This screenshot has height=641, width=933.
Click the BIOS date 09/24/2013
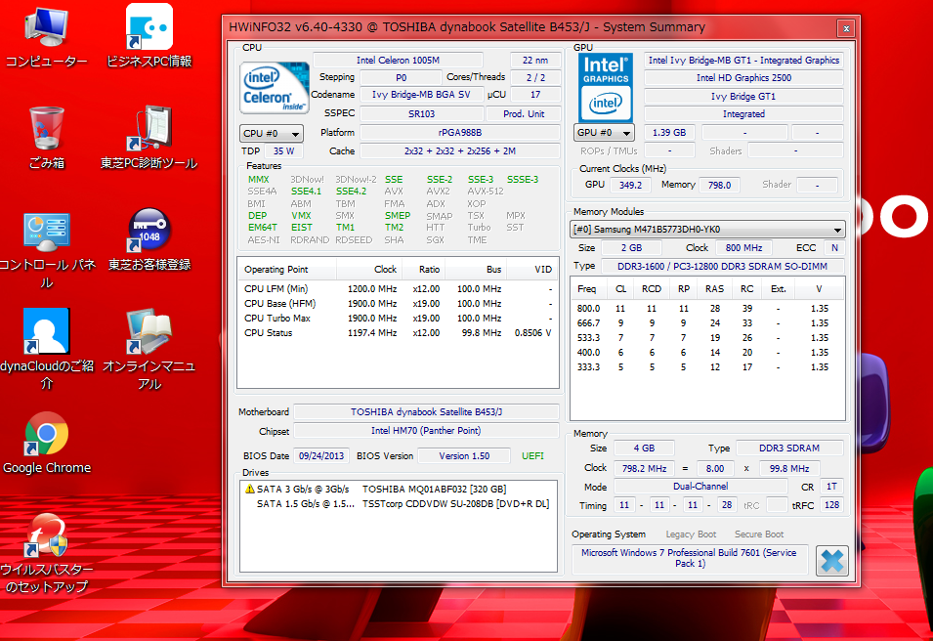(x=321, y=456)
